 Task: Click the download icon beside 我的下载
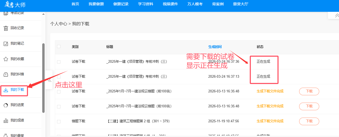6,90
